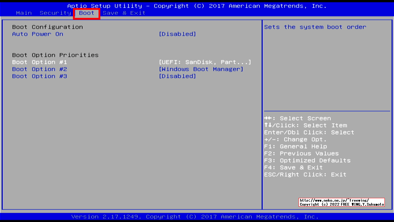Click the F2: Previous Values hint
Viewport: 394px width, 222px height.
pos(301,154)
